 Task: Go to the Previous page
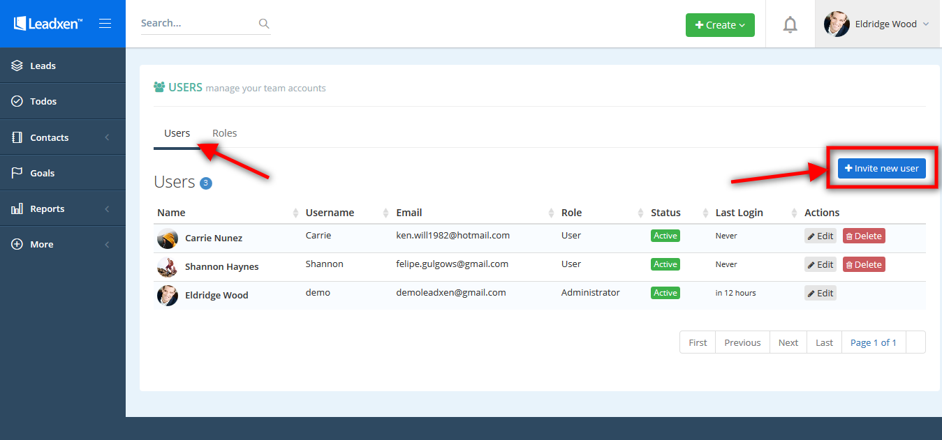742,342
